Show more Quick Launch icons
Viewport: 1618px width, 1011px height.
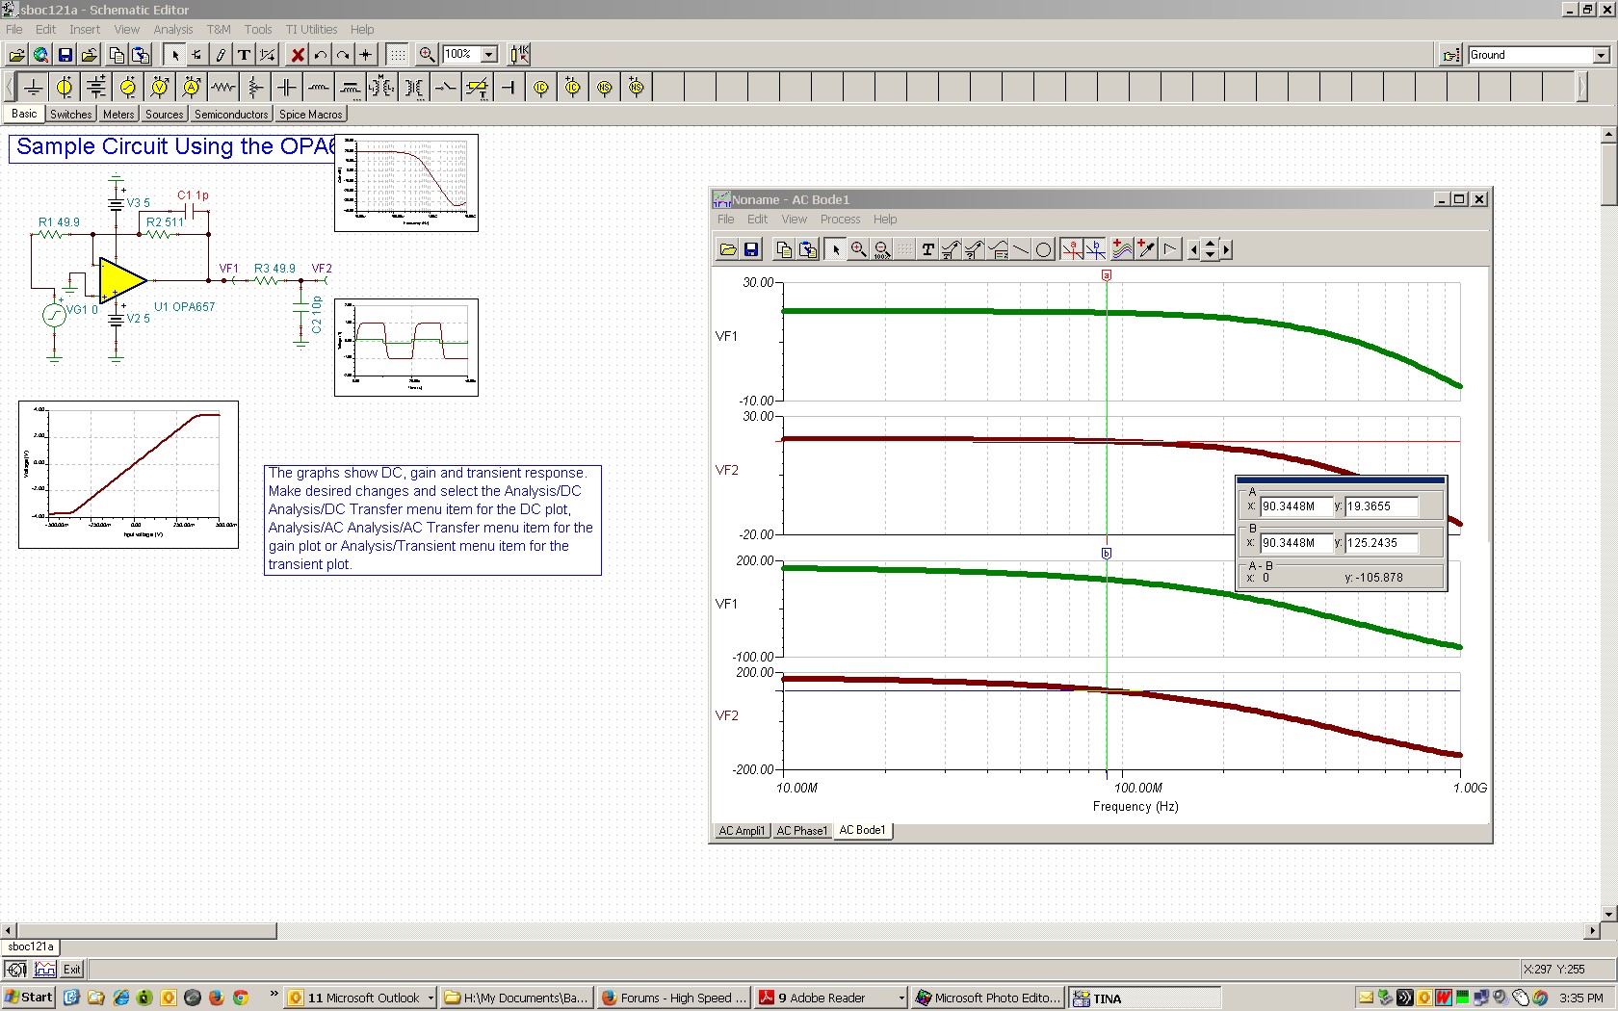pyautogui.click(x=274, y=996)
